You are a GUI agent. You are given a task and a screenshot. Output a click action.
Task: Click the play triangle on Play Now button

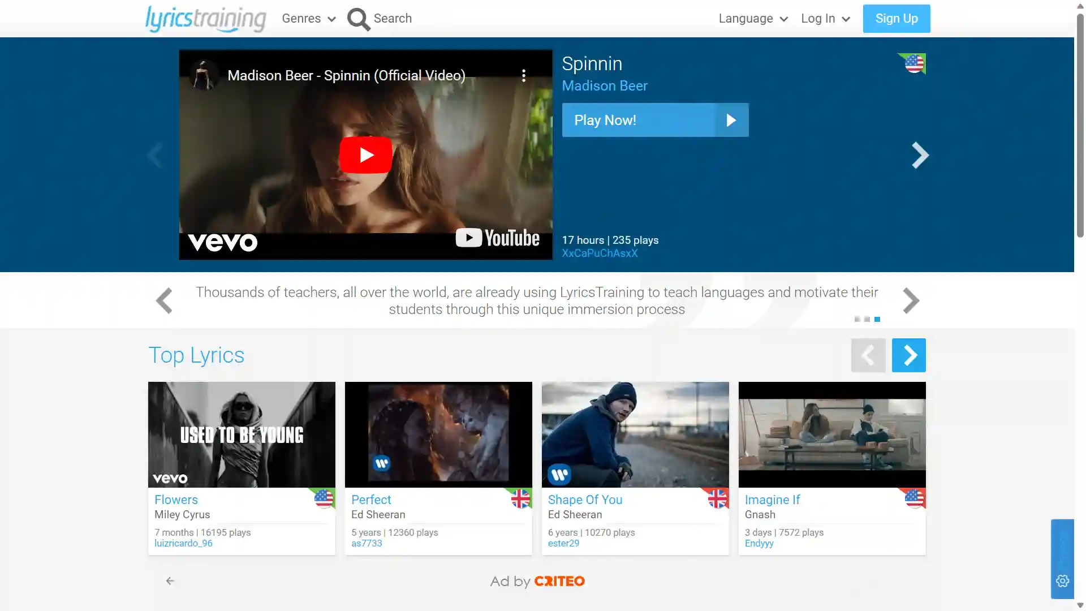pos(731,120)
